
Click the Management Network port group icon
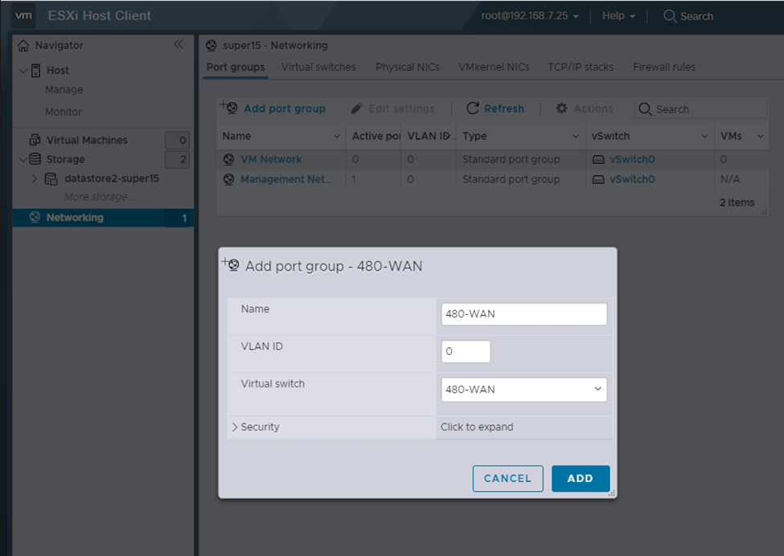pyautogui.click(x=228, y=179)
